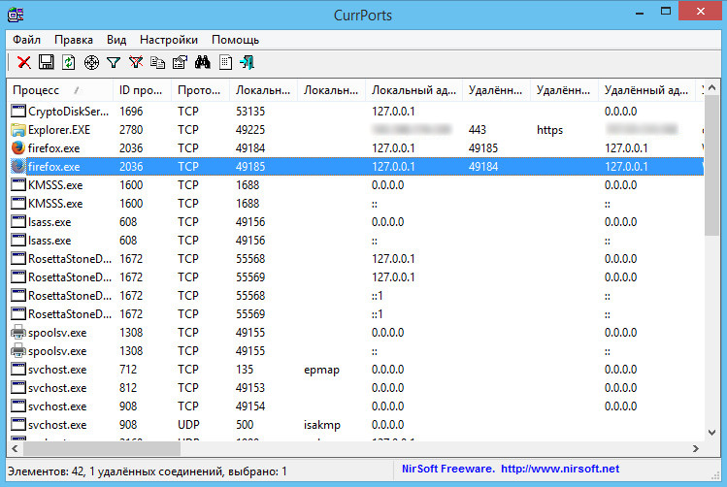727x487 pixels.
Task: Click the CurrPorts app icon in title bar
Action: pyautogui.click(x=16, y=15)
